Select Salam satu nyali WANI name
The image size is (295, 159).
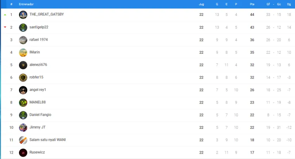pos(48,140)
